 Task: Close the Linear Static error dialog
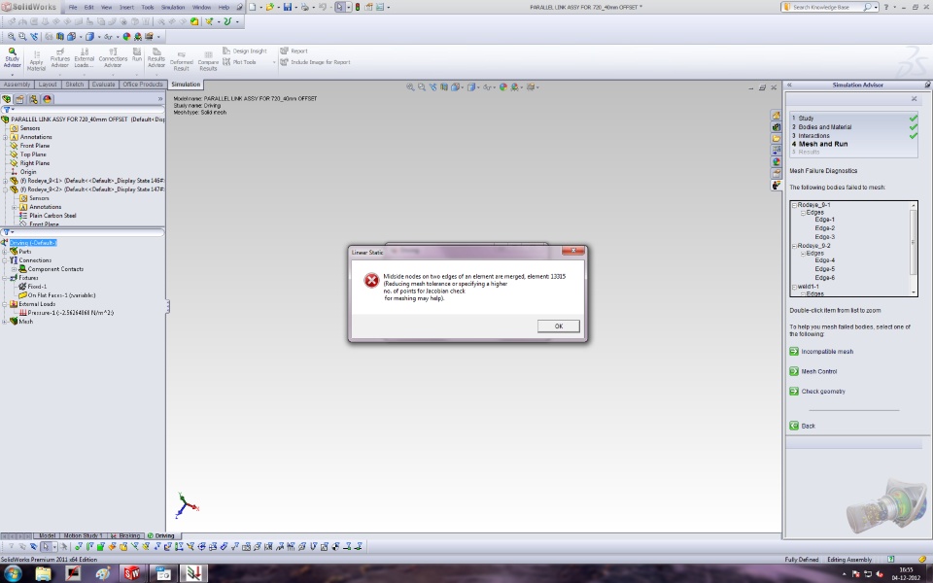(x=573, y=251)
